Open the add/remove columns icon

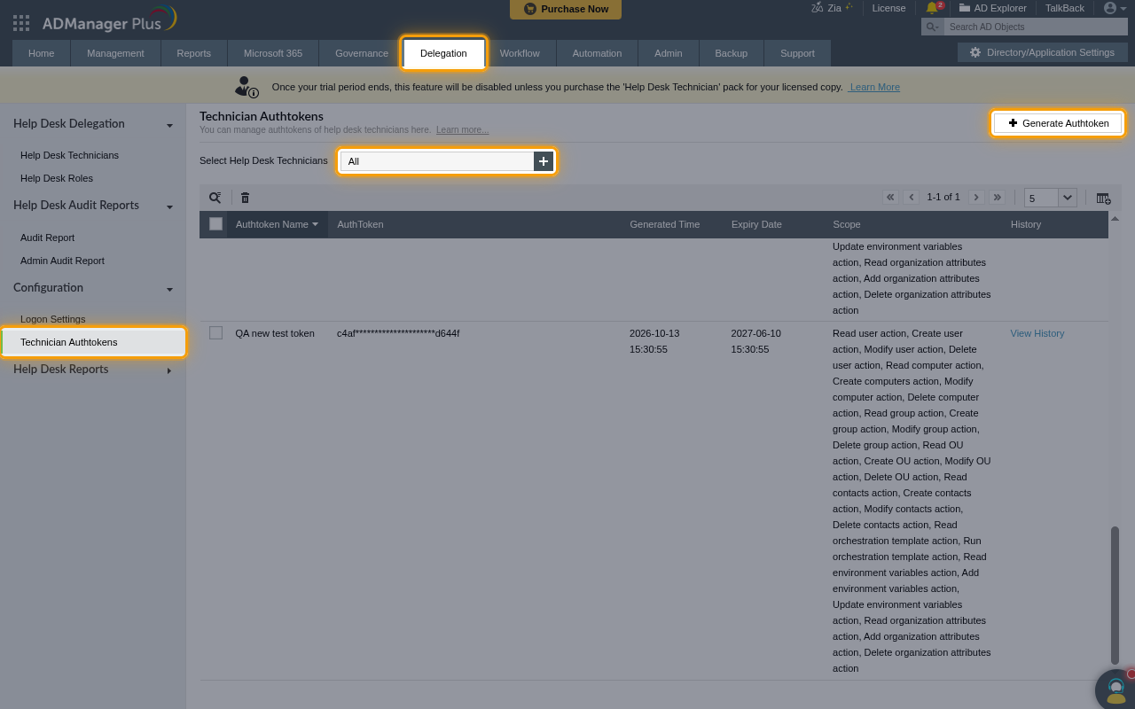pos(1103,198)
